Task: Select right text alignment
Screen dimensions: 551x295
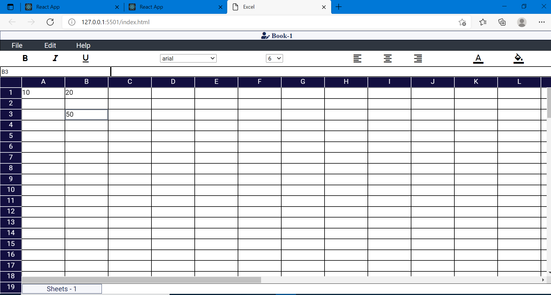Action: pyautogui.click(x=418, y=58)
